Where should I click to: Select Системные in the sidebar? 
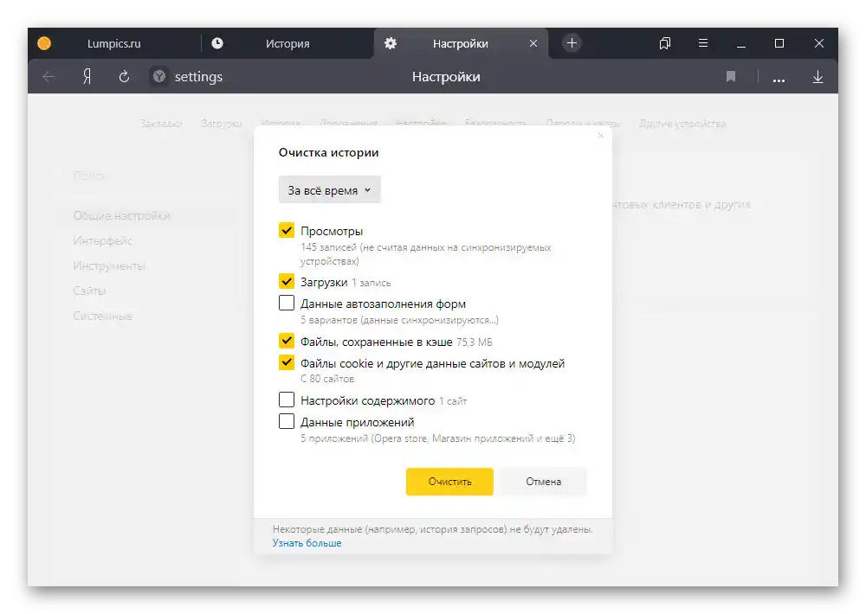[x=103, y=317]
